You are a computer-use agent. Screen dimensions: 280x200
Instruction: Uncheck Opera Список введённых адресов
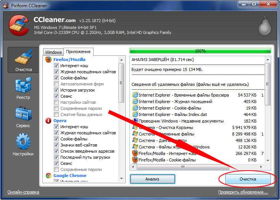click(56, 151)
